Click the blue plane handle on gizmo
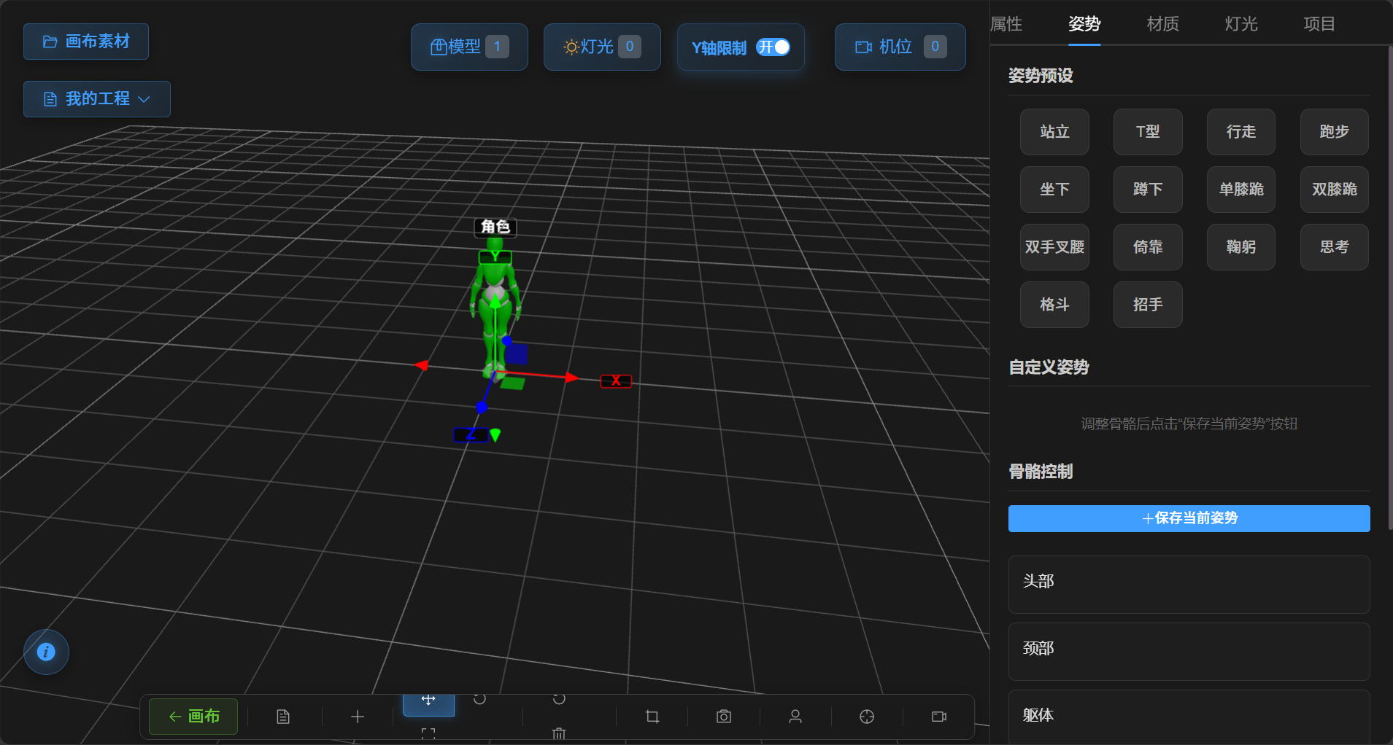Screen dimensions: 1393x745 (517, 354)
